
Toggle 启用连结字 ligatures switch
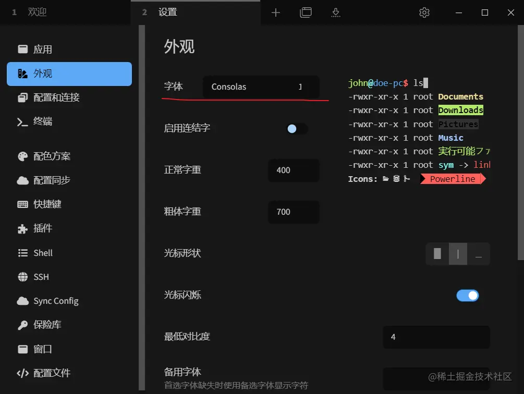(x=297, y=129)
